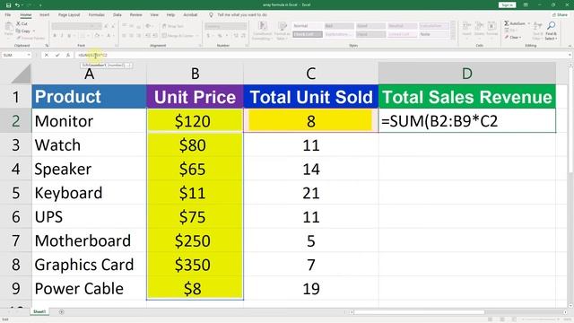
Task: Click the Cut scissors icon
Action: [18, 23]
